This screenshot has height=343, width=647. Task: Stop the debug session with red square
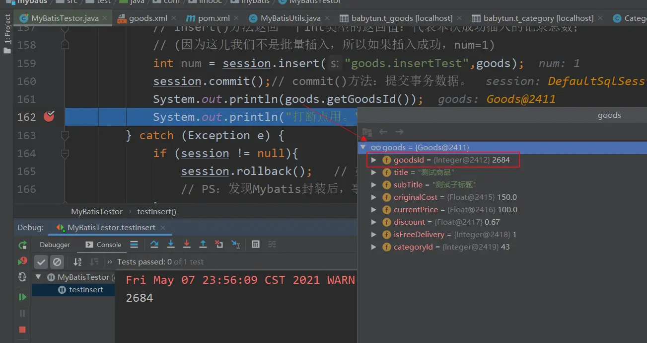22,330
